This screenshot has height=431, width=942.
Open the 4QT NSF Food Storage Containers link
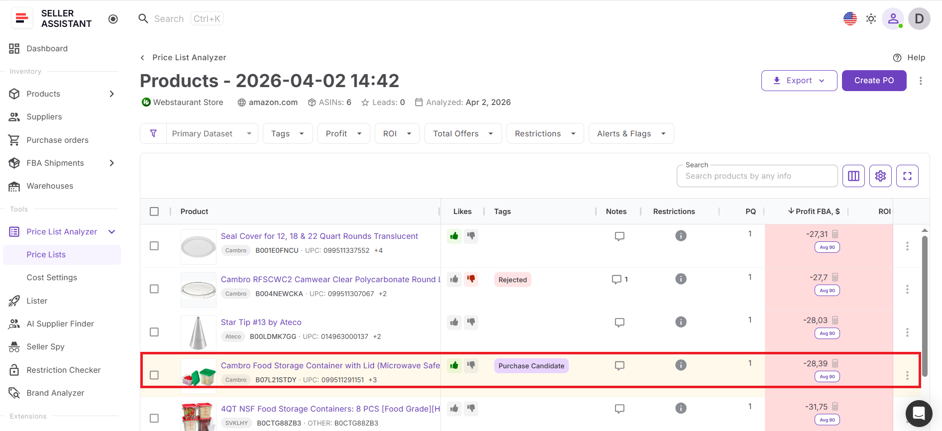(330, 409)
